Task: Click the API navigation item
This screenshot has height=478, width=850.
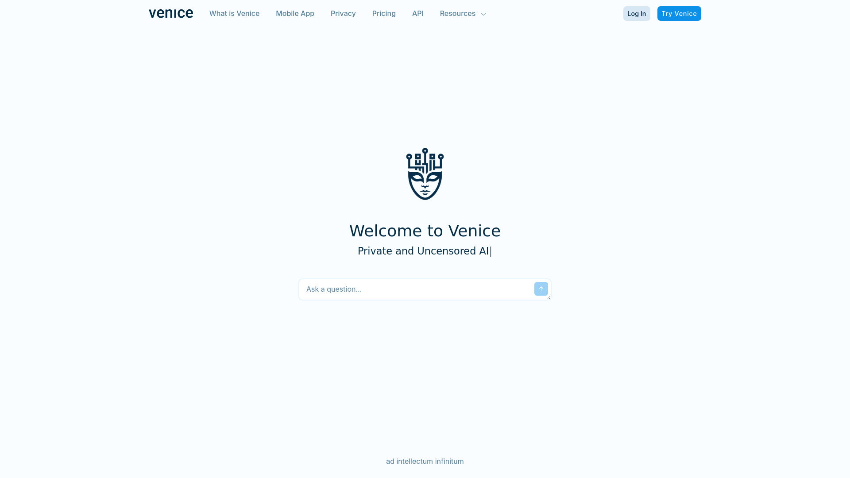Action: pos(418,13)
